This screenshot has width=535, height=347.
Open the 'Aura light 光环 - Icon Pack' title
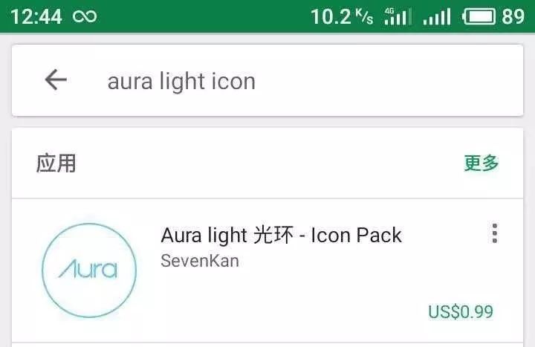click(281, 235)
